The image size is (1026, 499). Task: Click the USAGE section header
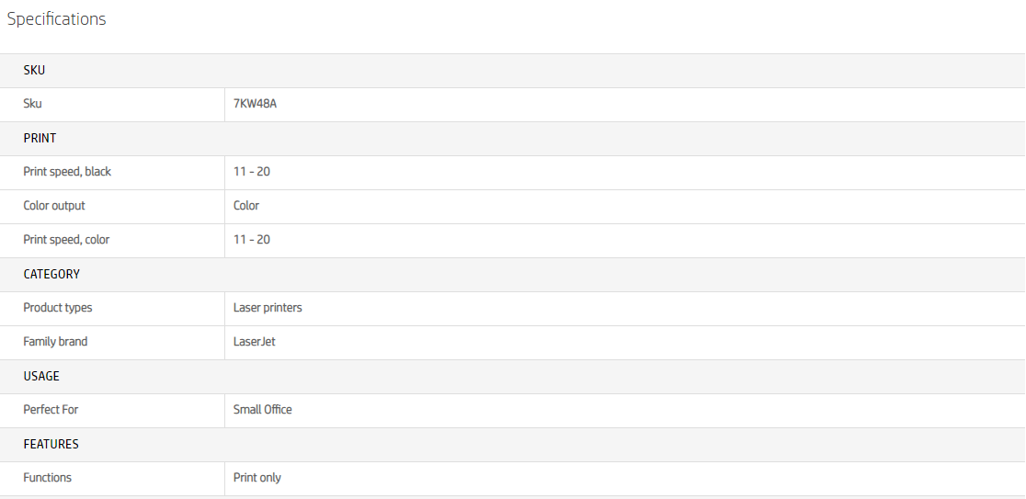pos(41,376)
